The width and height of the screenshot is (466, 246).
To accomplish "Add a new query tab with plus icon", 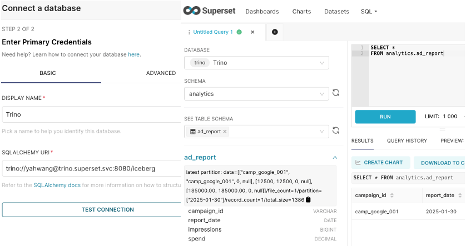I will (x=275, y=32).
